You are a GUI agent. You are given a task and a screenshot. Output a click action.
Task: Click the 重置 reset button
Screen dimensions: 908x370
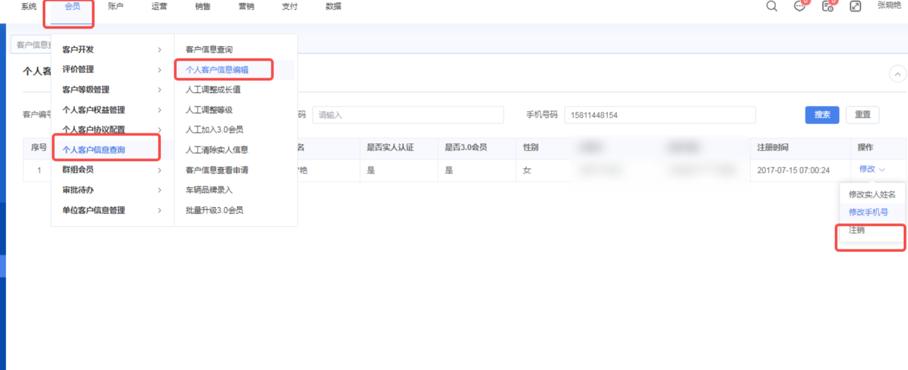coord(862,115)
